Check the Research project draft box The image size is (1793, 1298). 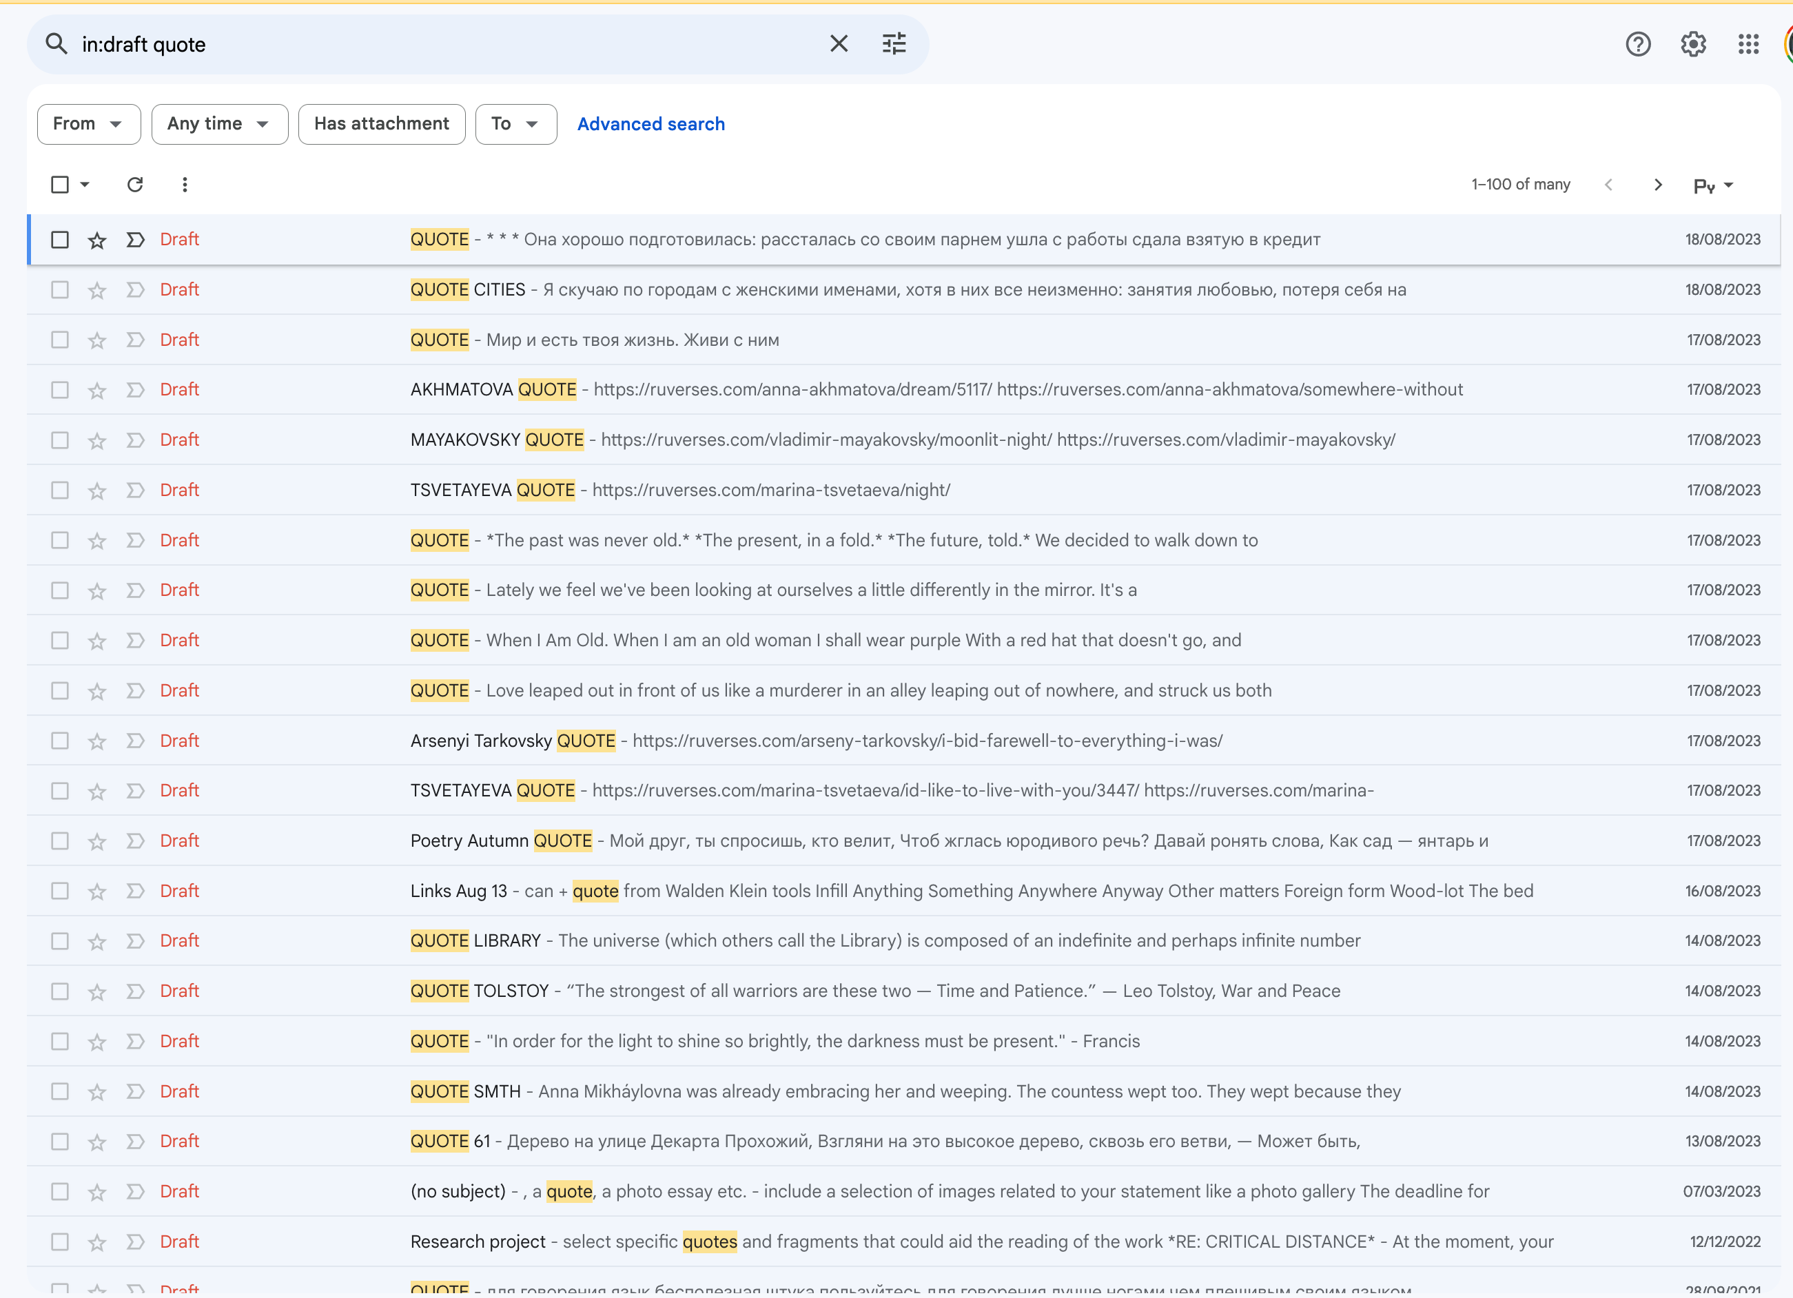coord(59,1241)
